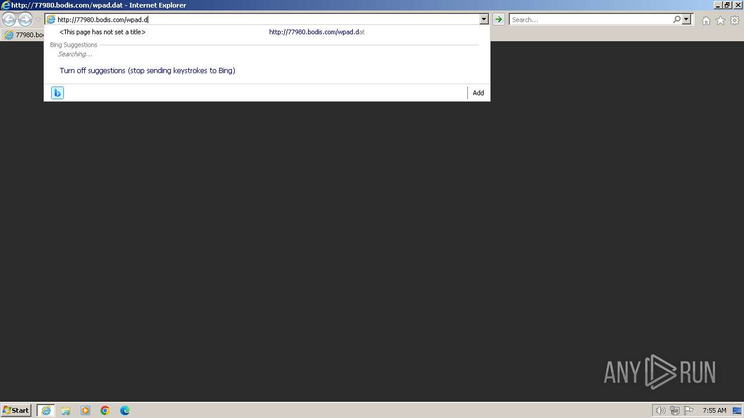Screen dimensions: 744x418
Task: Click the Back navigation arrow
Action: [9, 20]
